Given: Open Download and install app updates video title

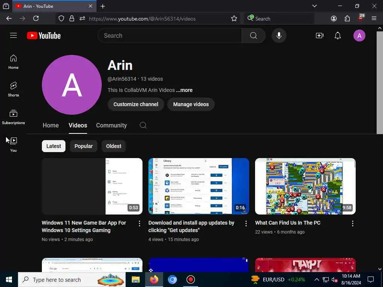Looking at the screenshot, I should click(x=191, y=226).
